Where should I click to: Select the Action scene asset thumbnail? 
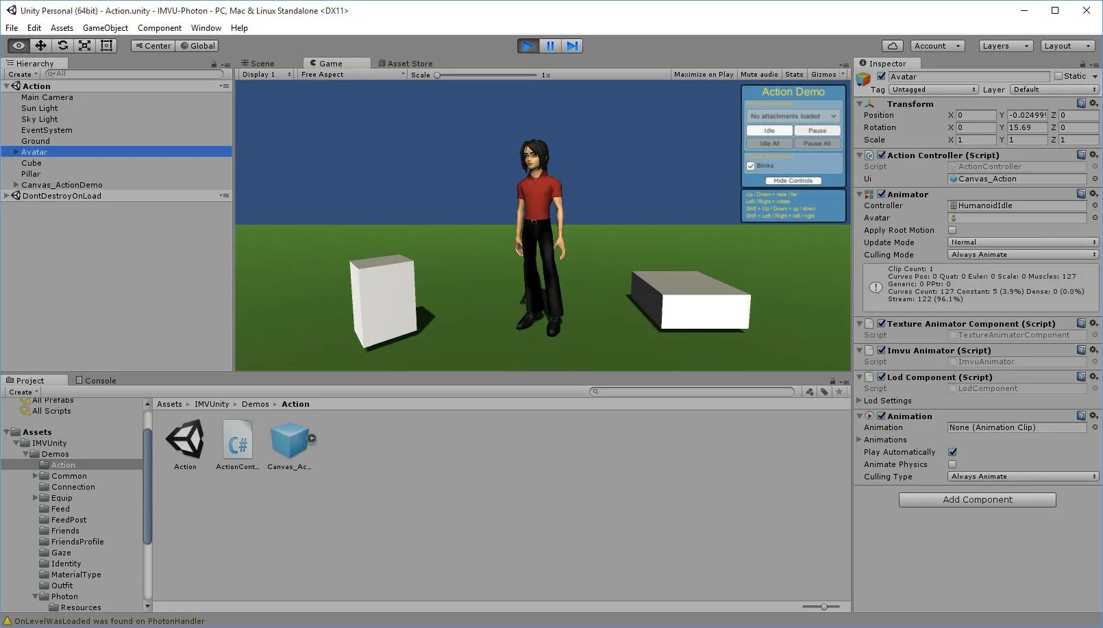tap(185, 439)
